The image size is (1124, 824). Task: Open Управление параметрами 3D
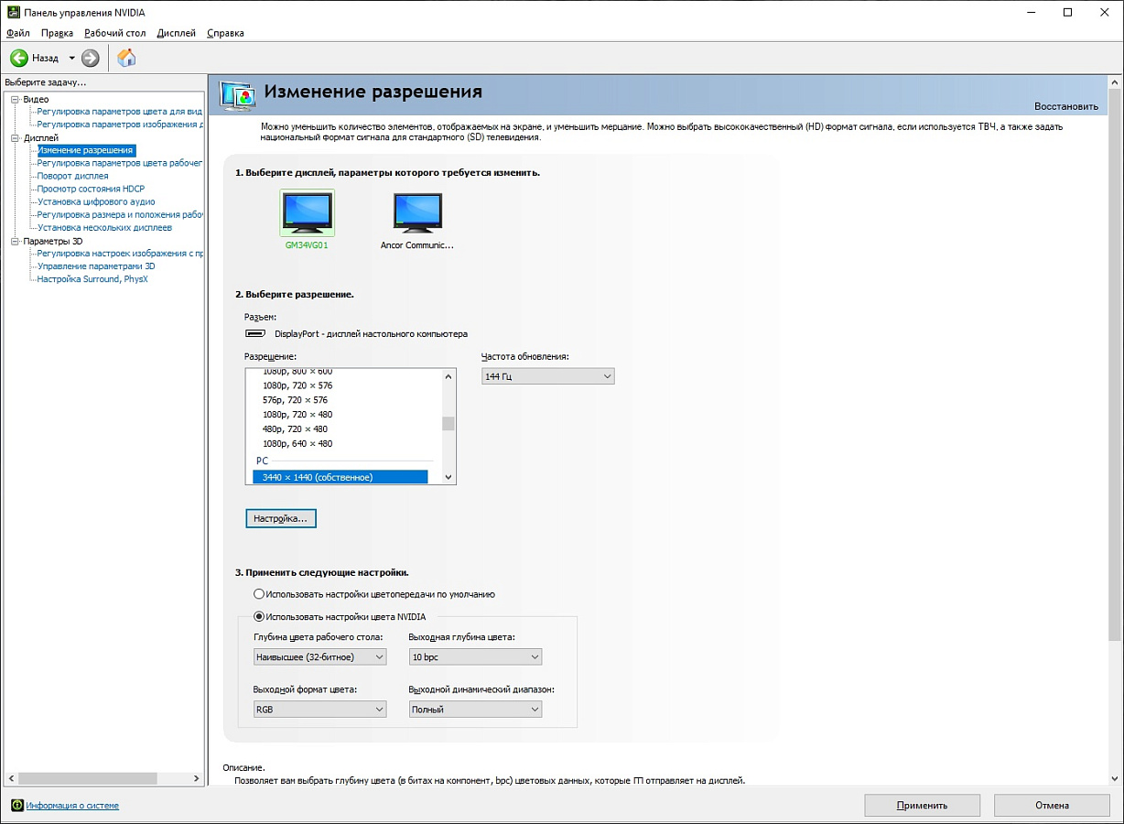pos(96,266)
